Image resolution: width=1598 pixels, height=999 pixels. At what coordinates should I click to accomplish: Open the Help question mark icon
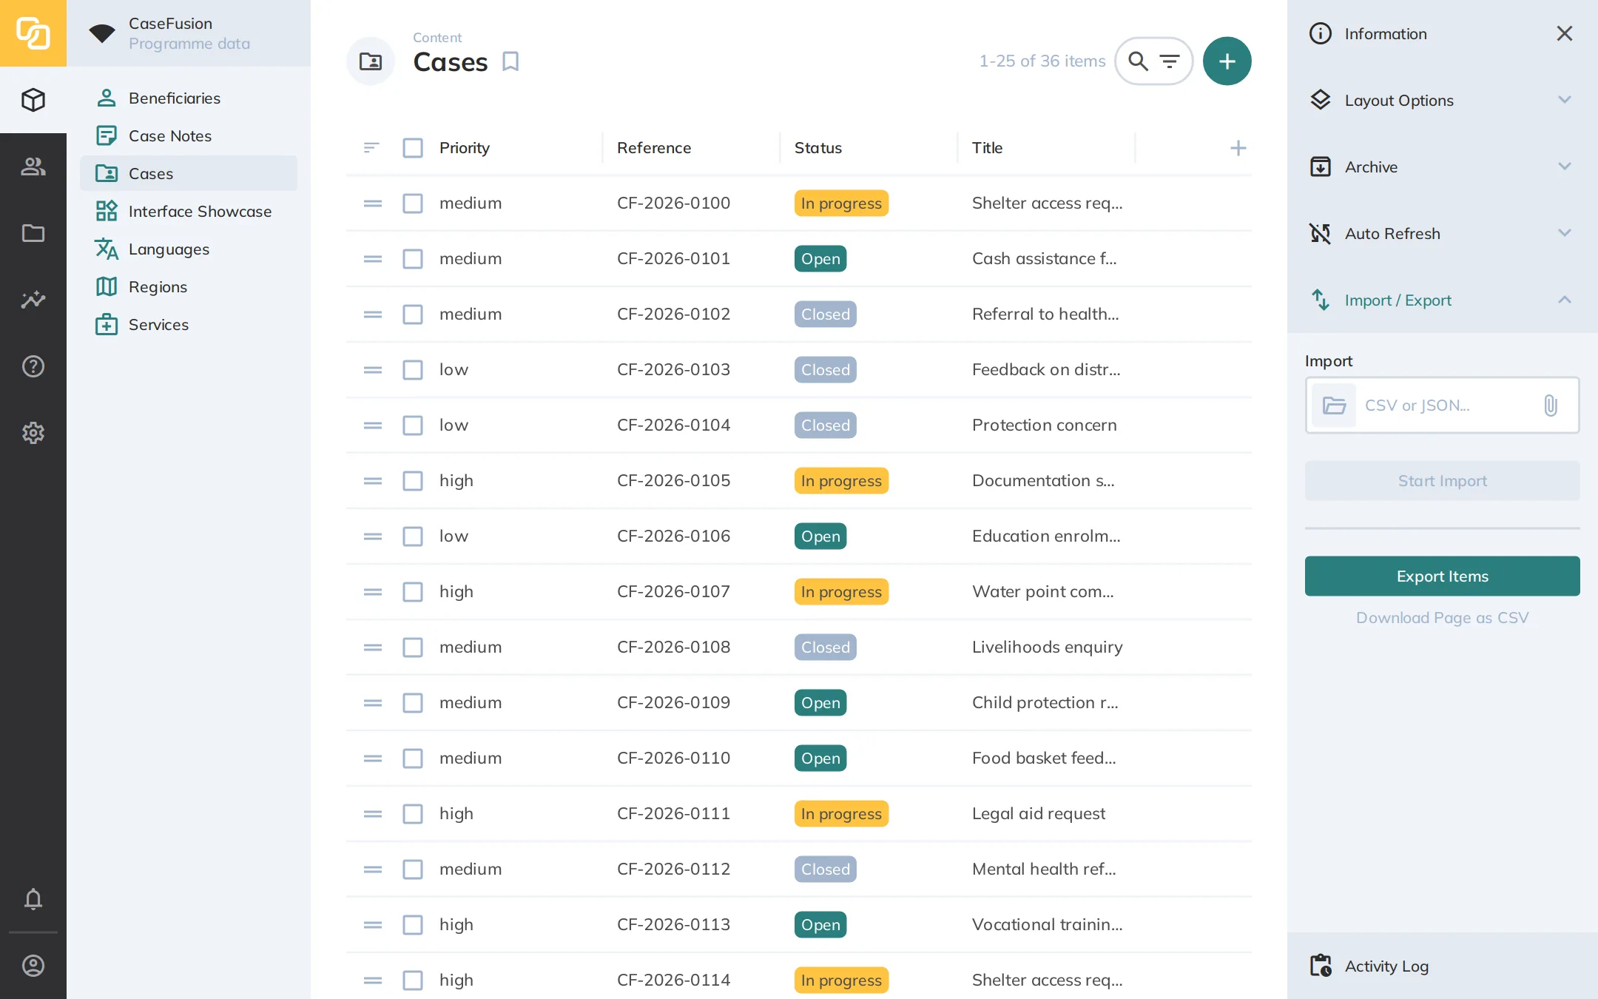(33, 366)
